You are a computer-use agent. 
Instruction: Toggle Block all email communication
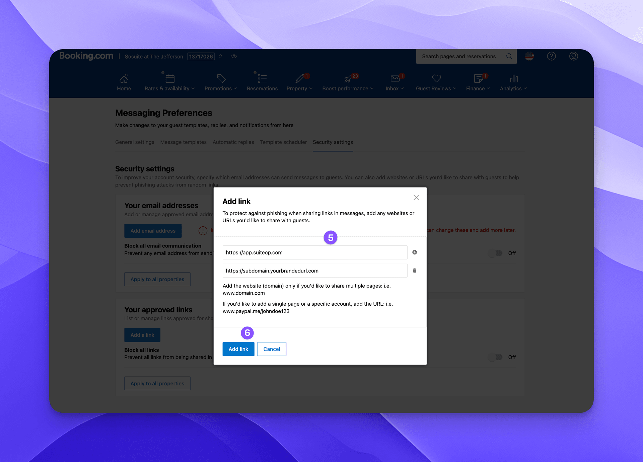[496, 253]
